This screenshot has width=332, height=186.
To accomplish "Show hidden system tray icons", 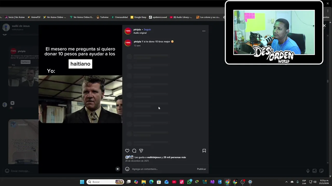I will click(x=286, y=182).
